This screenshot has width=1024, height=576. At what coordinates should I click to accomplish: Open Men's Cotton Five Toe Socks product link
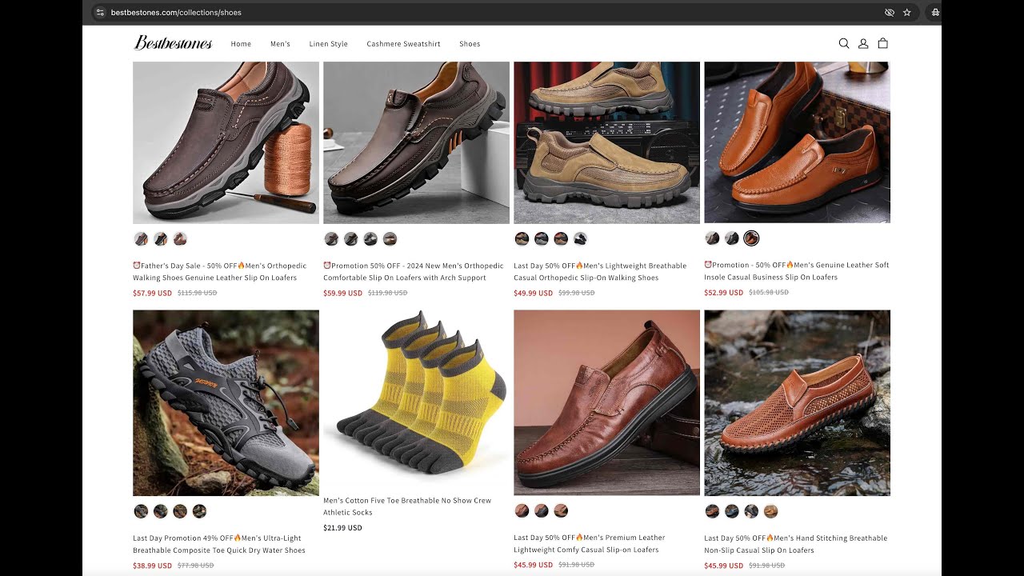click(x=407, y=506)
